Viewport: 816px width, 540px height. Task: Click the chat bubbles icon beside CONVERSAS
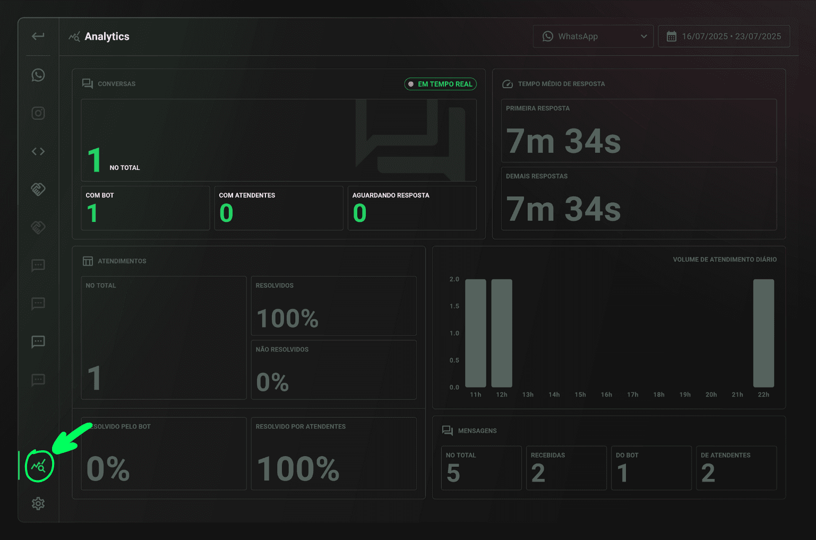pos(88,84)
